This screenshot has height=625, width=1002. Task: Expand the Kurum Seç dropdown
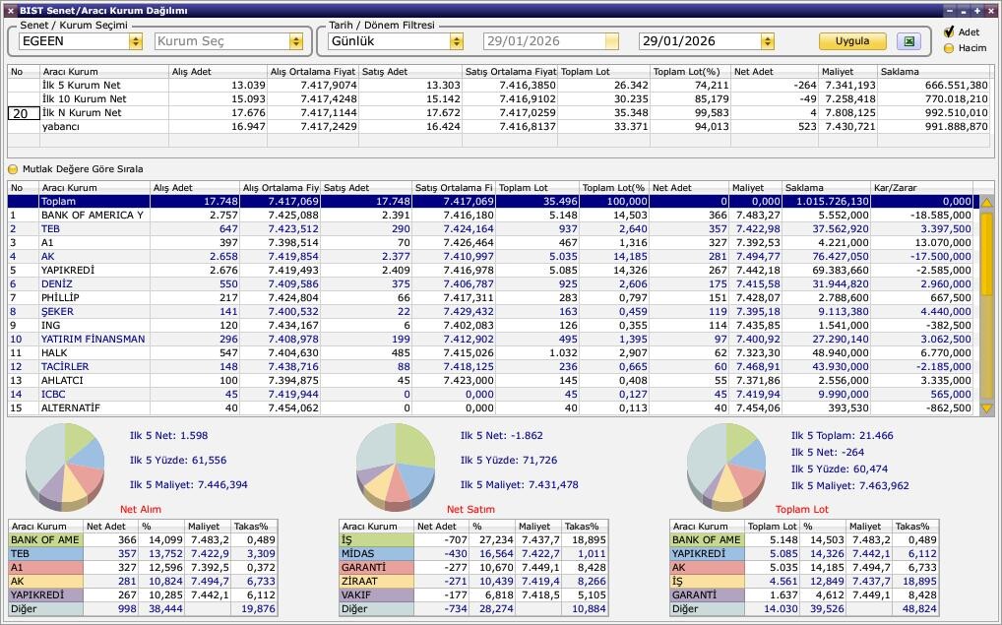coord(295,41)
